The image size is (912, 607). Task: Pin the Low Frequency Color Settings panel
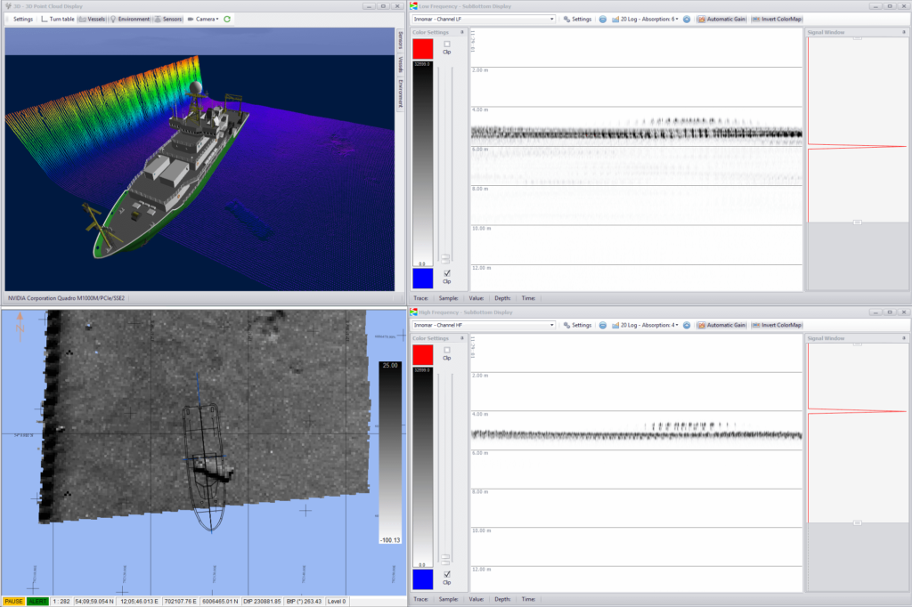tap(462, 33)
